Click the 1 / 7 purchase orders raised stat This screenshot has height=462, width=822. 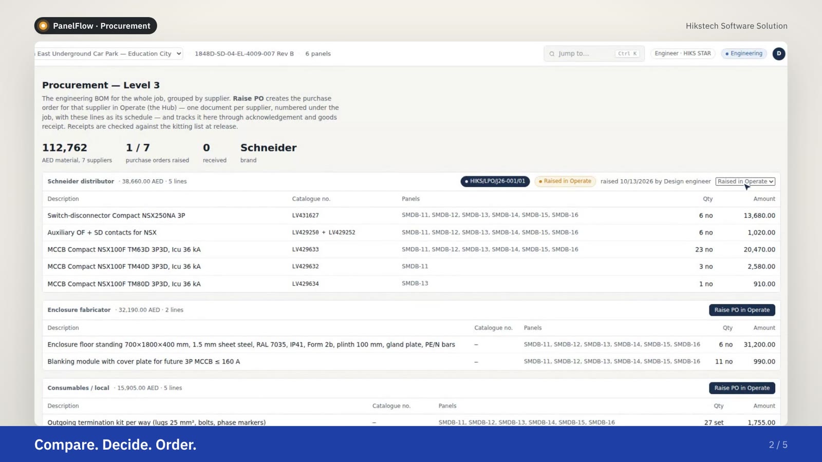coord(157,153)
